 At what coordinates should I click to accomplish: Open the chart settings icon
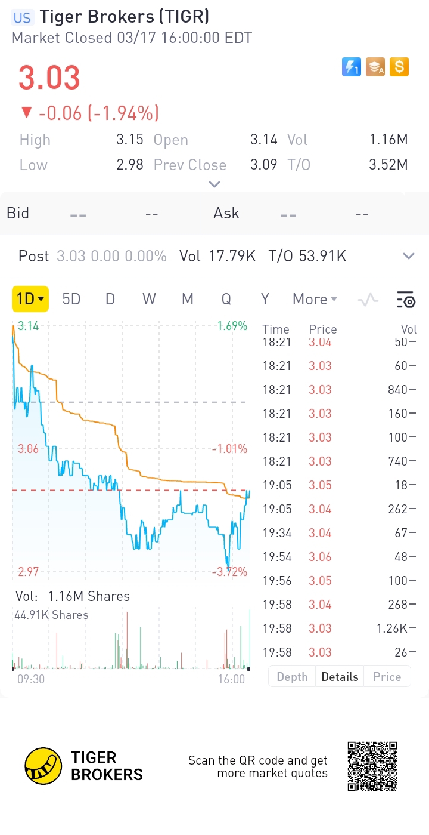(x=405, y=300)
